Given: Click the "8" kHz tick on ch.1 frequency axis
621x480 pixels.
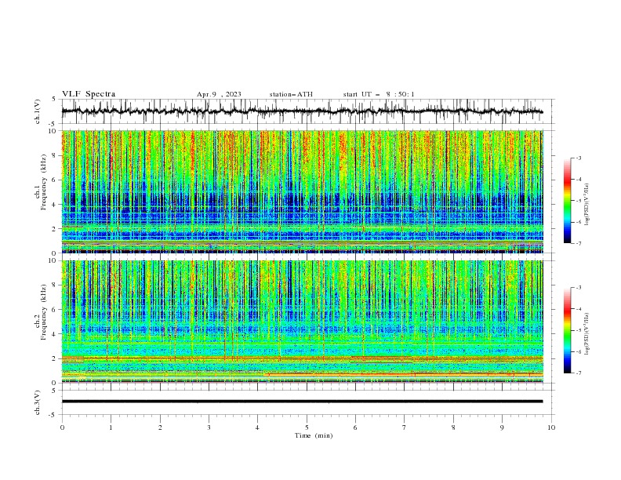Looking at the screenshot, I should [x=55, y=155].
